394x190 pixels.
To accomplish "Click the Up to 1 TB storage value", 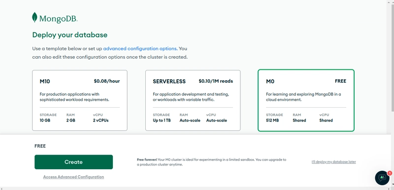I will pyautogui.click(x=162, y=121).
